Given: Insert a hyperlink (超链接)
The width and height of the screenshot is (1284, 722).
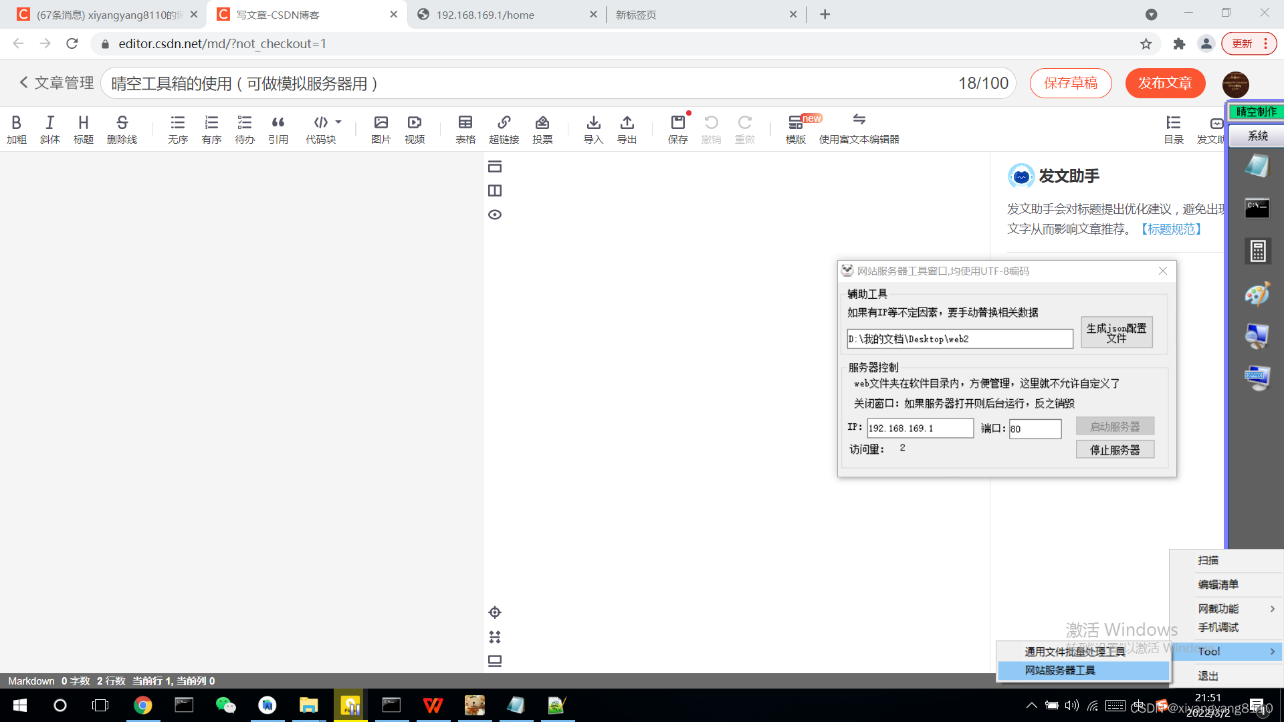Looking at the screenshot, I should coord(504,129).
